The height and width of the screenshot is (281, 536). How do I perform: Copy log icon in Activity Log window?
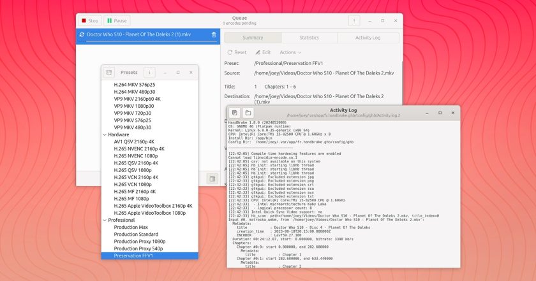[x=235, y=113]
